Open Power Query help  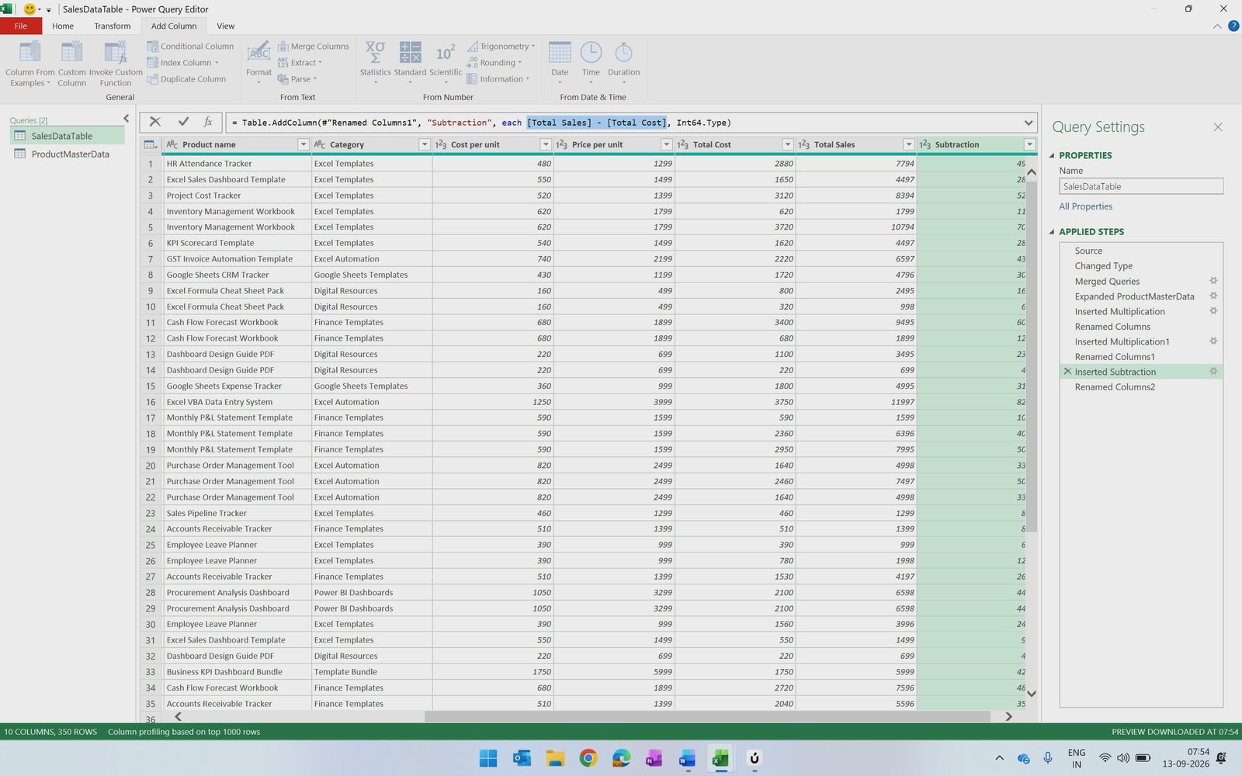click(x=1233, y=26)
